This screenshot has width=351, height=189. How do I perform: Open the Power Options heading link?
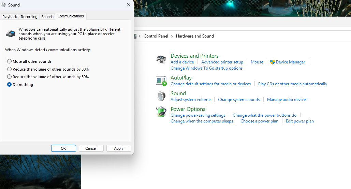188,109
